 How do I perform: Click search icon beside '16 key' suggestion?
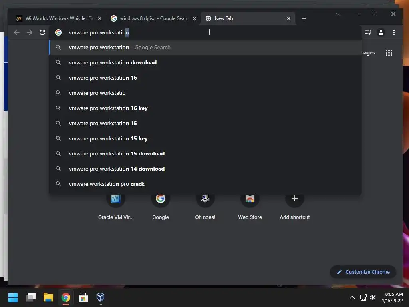pyautogui.click(x=58, y=108)
